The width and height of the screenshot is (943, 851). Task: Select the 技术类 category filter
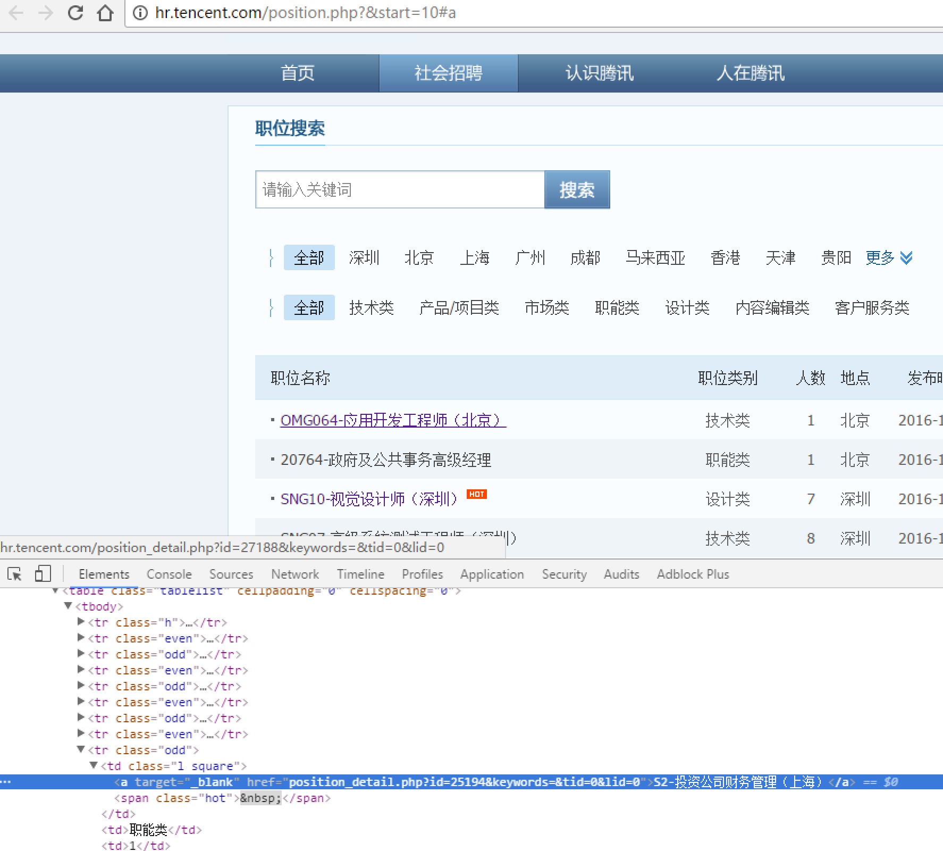tap(372, 307)
